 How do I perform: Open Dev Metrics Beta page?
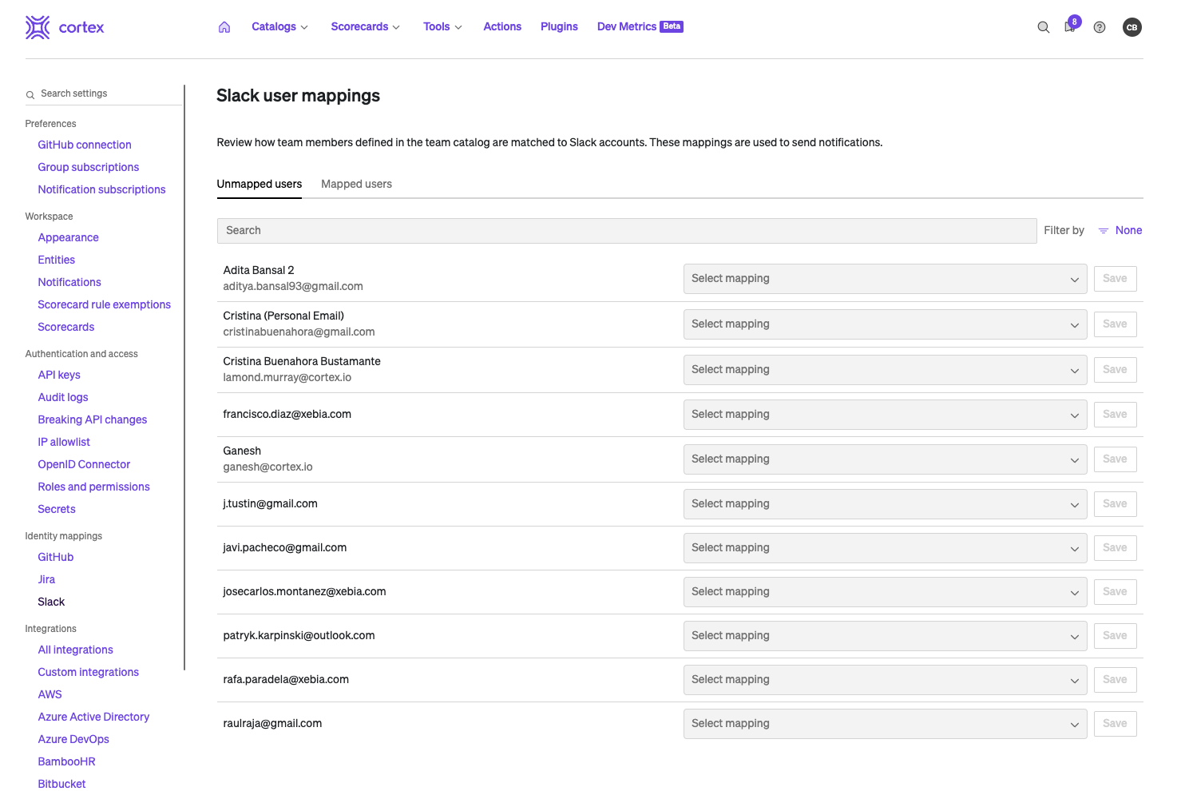point(639,27)
